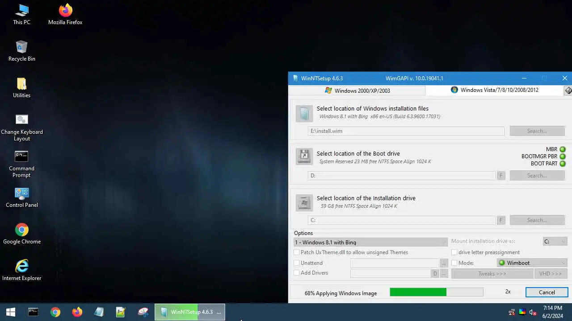
Task: Click the Unattend file path field
Action: click(x=395, y=263)
